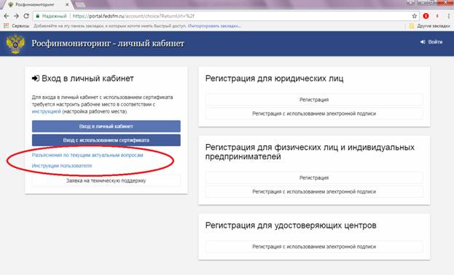This screenshot has height=275, width=454.
Task: Open Разъяснения по текущим актуальным вопросам link
Action: click(x=87, y=155)
